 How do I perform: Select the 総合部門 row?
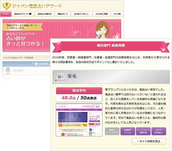26,71
